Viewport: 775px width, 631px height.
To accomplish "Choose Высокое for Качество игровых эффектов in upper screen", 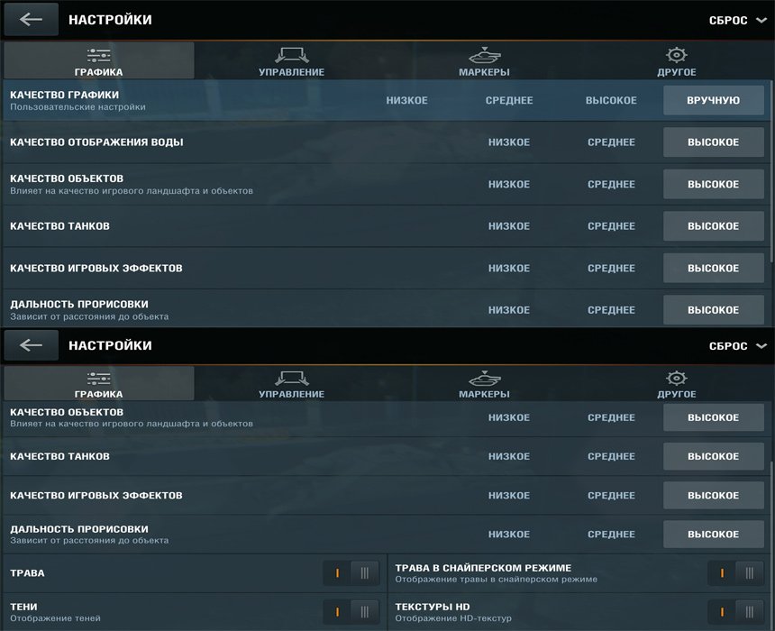I will 713,269.
